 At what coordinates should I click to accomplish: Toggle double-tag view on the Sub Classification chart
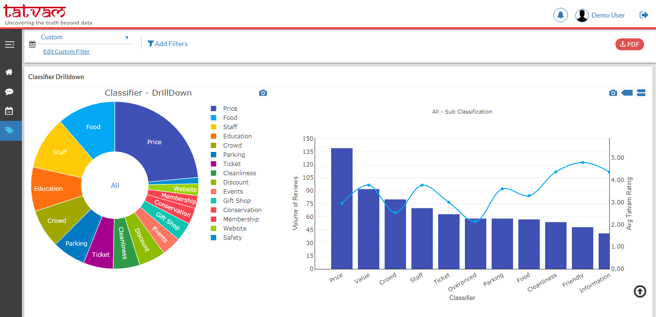point(641,92)
